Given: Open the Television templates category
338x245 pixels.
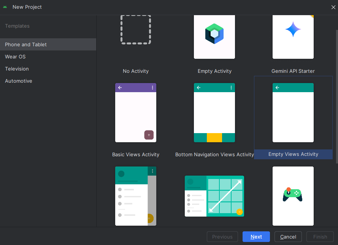Looking at the screenshot, I should (x=16, y=69).
